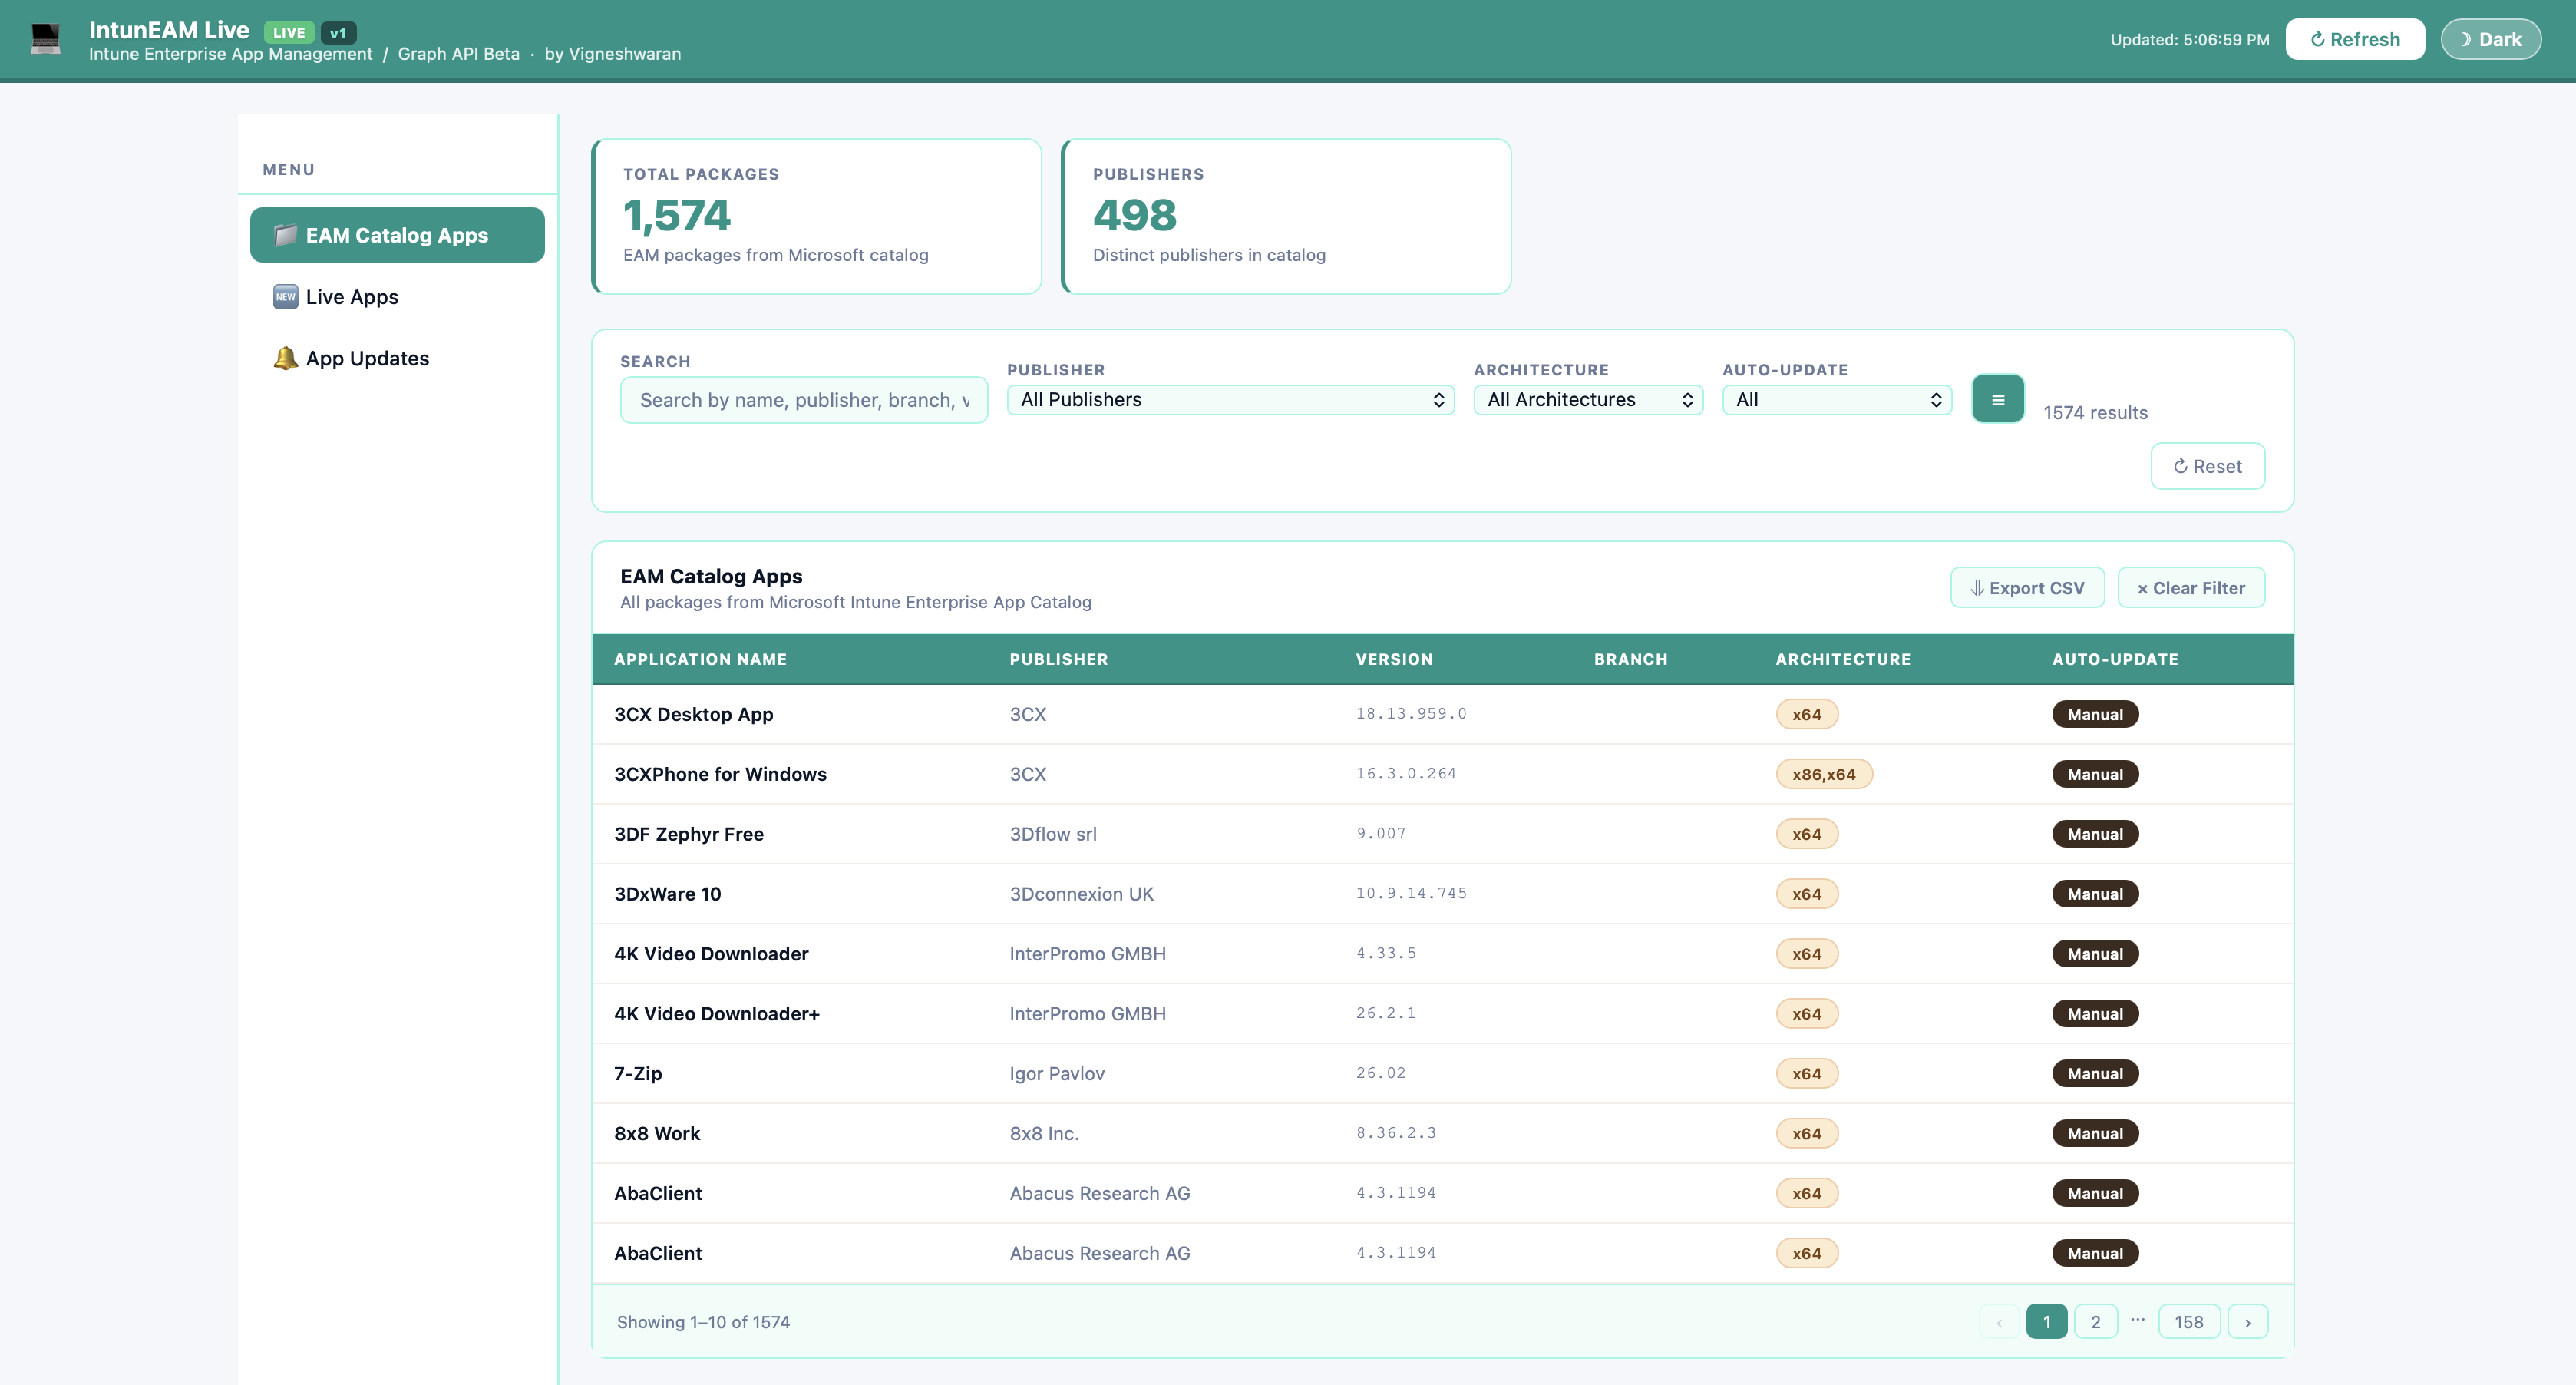The image size is (2576, 1385).
Task: Click the Refresh button
Action: [2354, 39]
